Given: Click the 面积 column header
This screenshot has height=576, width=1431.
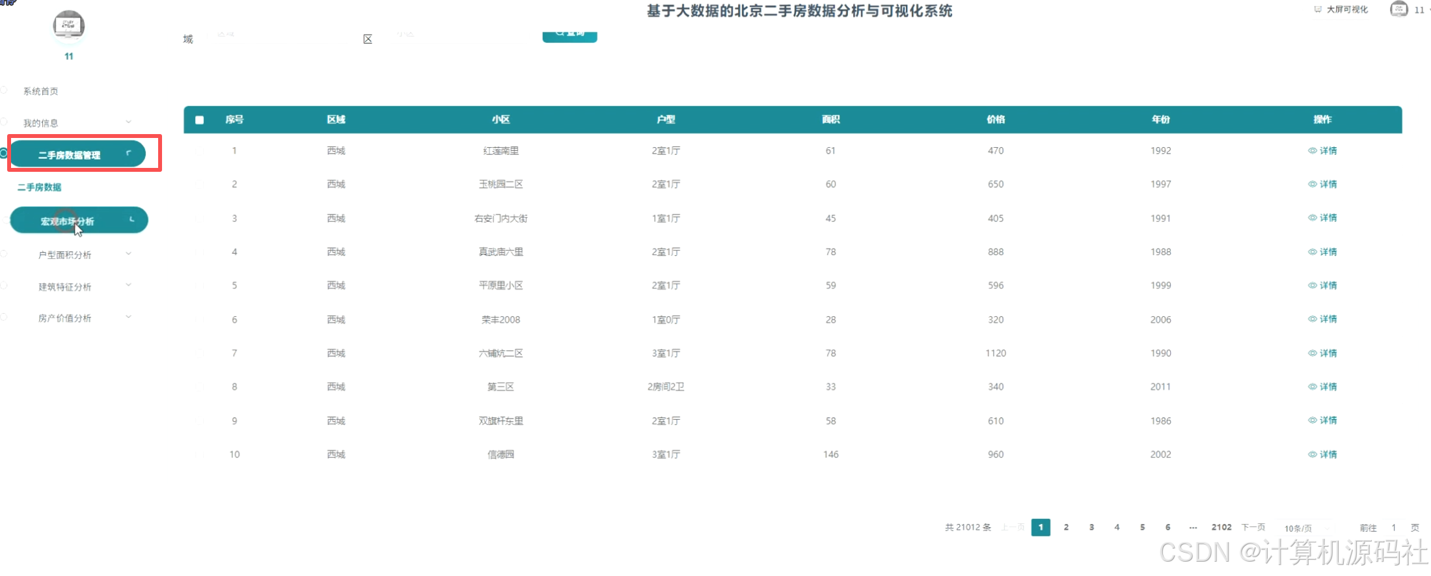Looking at the screenshot, I should [x=830, y=120].
